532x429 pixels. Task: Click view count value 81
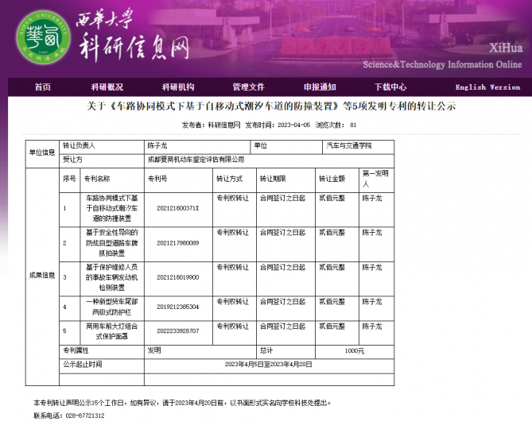pos(353,125)
